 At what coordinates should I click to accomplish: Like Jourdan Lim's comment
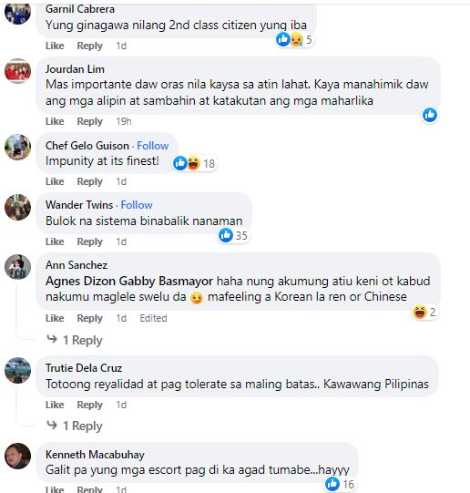(x=55, y=121)
